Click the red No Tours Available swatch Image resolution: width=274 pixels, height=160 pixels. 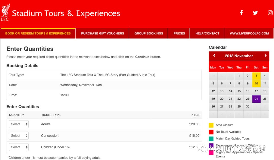pyautogui.click(x=211, y=132)
